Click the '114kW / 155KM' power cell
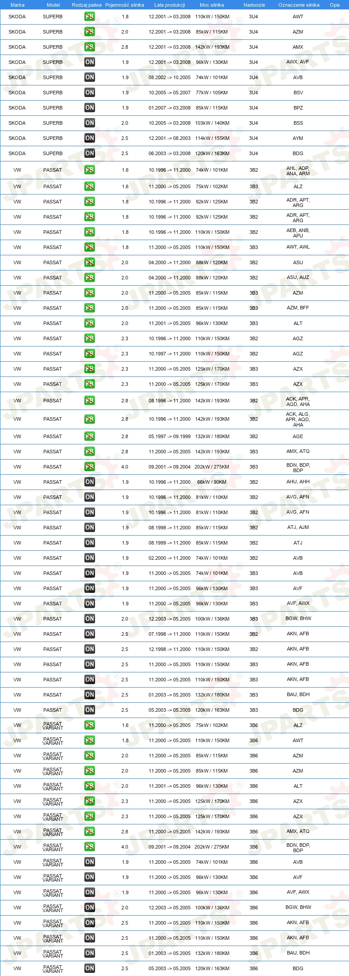The height and width of the screenshot is (976, 349). pos(212,138)
